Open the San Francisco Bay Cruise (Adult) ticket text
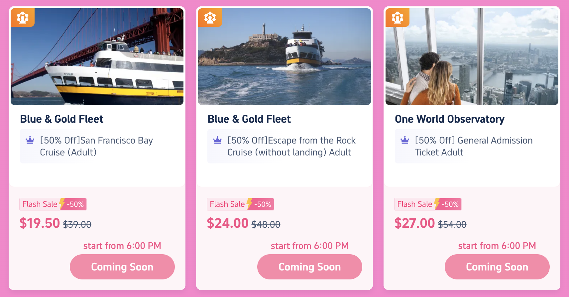Viewport: 569px width, 297px height. 96,146
